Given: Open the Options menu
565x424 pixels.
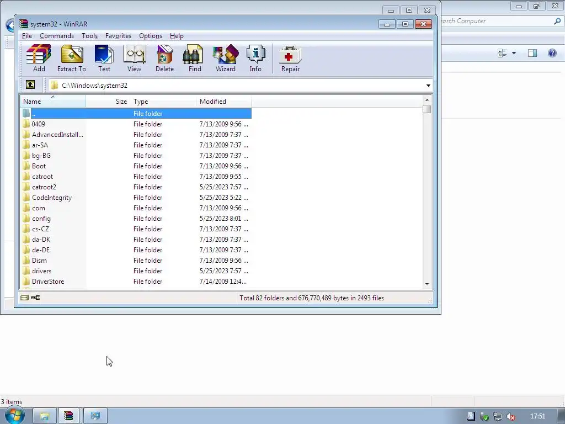Looking at the screenshot, I should point(151,36).
